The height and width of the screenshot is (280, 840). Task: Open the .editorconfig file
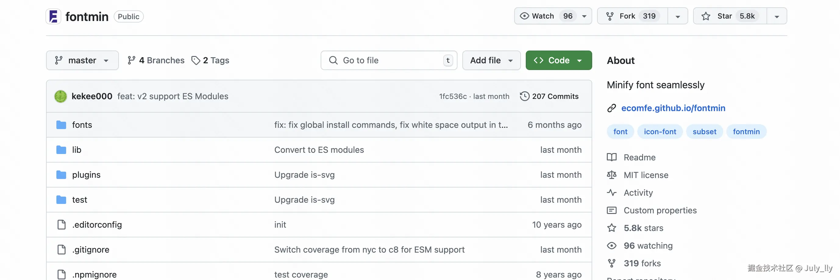pyautogui.click(x=97, y=225)
